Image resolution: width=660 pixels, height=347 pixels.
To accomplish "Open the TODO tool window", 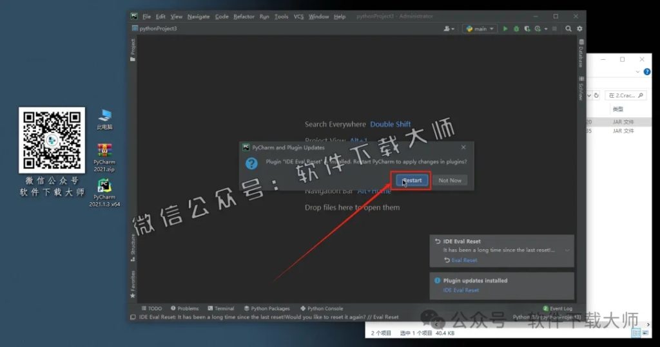I will tap(151, 308).
